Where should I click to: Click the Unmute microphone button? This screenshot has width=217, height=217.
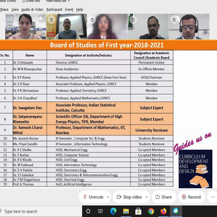[93, 197]
